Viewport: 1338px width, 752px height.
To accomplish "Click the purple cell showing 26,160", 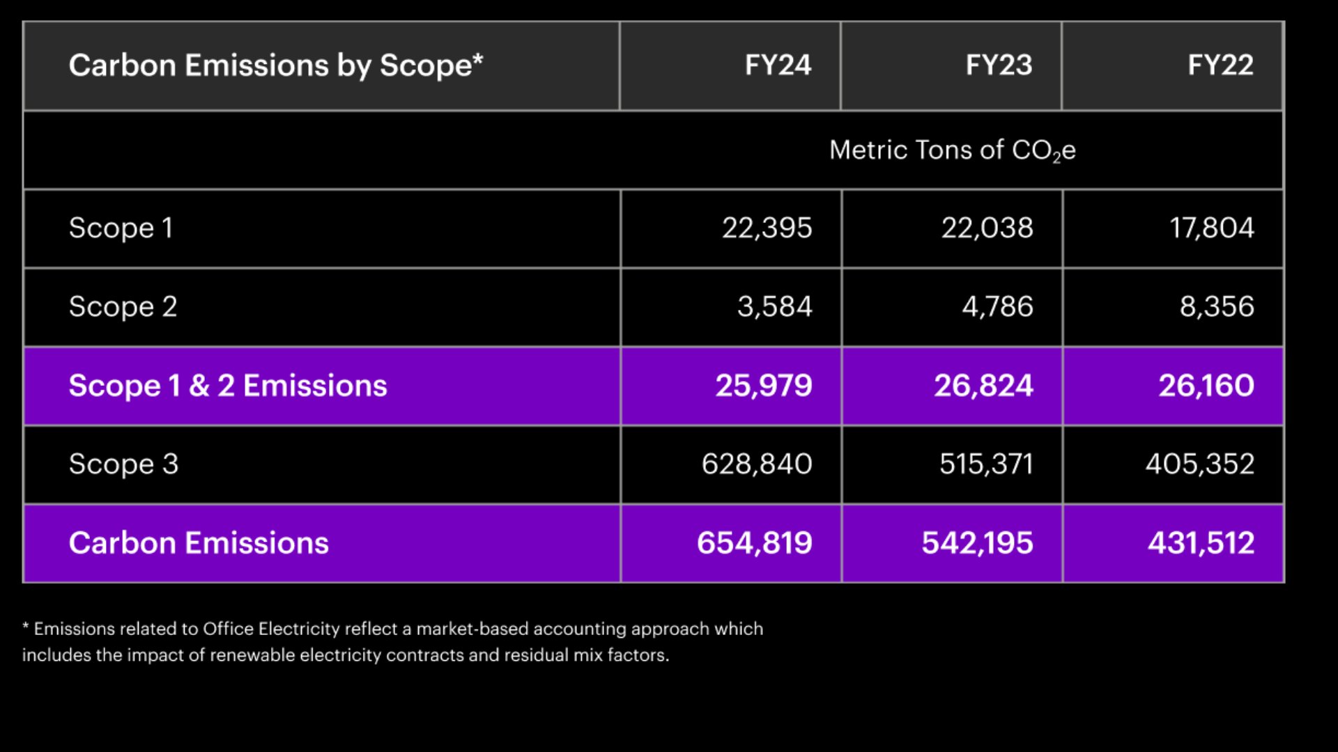I will tap(1206, 386).
